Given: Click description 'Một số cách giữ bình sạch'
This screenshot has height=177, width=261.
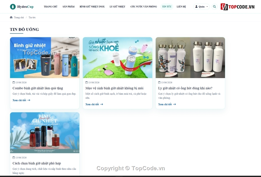Looking at the screenshot, I should (x=116, y=96).
